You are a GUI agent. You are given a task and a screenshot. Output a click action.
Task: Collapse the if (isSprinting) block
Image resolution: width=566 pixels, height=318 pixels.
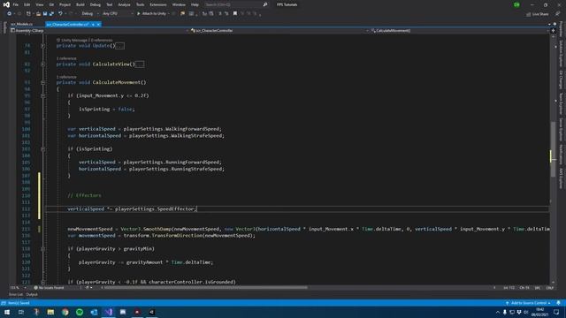(x=43, y=149)
